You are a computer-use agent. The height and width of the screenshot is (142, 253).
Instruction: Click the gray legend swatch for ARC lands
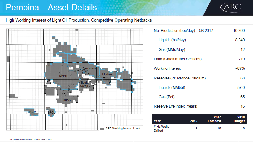coord(102,129)
